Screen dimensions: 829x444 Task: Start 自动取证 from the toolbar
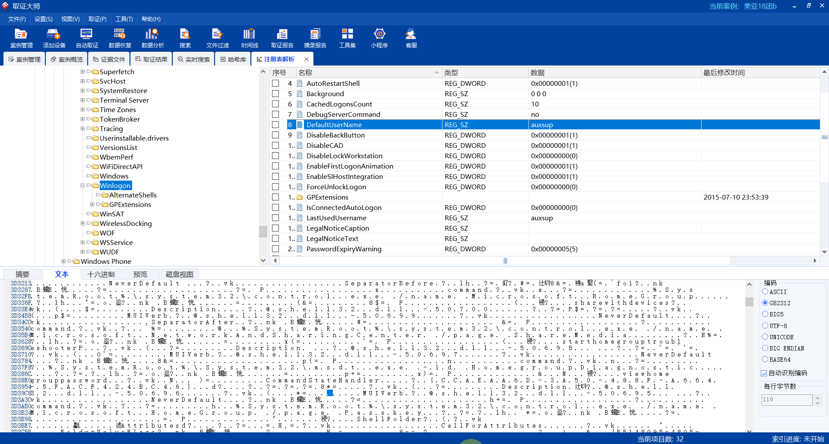(x=87, y=38)
